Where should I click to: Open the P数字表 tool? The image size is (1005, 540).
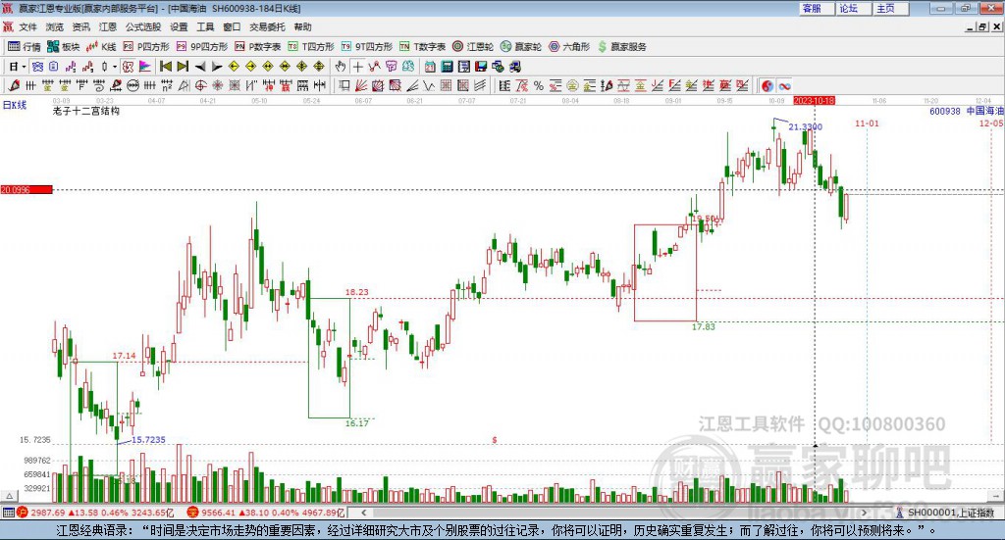(258, 47)
